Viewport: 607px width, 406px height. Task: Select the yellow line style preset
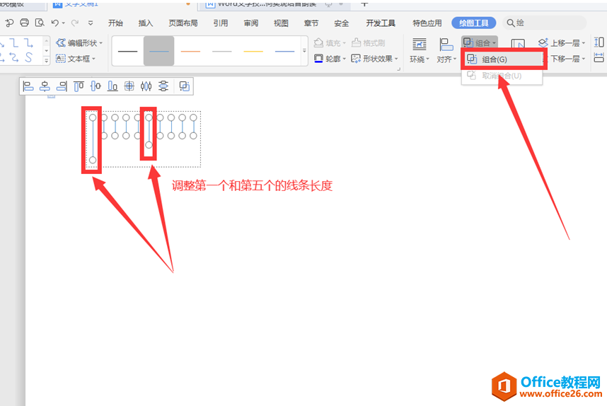[253, 51]
